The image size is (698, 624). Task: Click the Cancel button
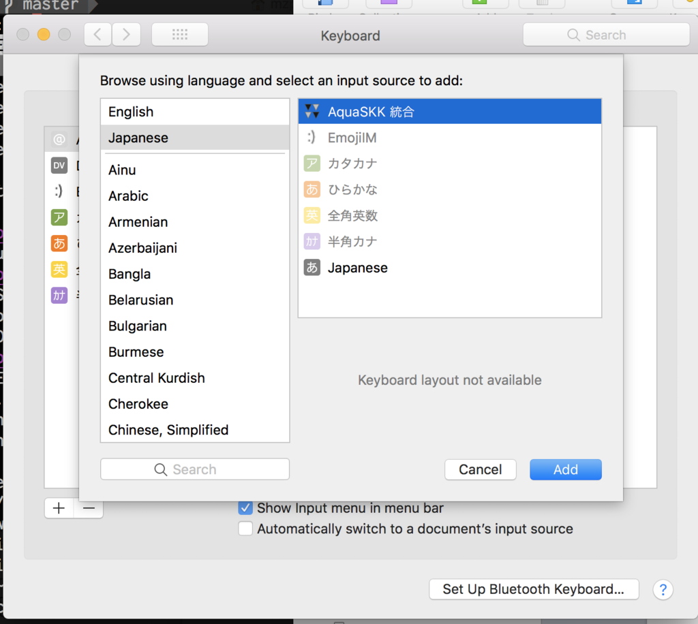pos(481,469)
